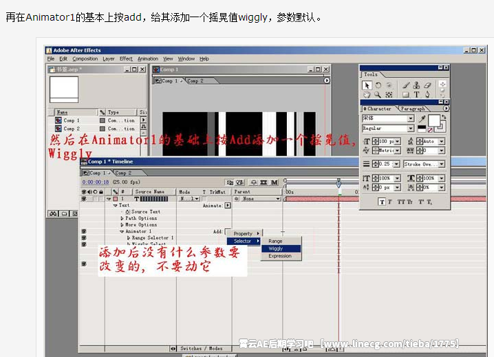Collapse the Text property group
The width and height of the screenshot is (494, 357).
click(116, 205)
